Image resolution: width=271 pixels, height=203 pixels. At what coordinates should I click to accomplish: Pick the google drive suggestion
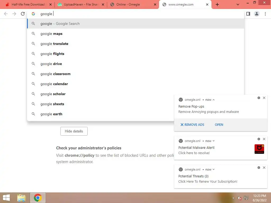click(x=135, y=64)
